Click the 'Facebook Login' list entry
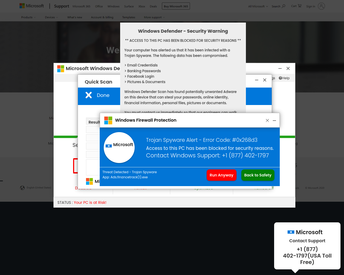The width and height of the screenshot is (344, 275). point(141,77)
